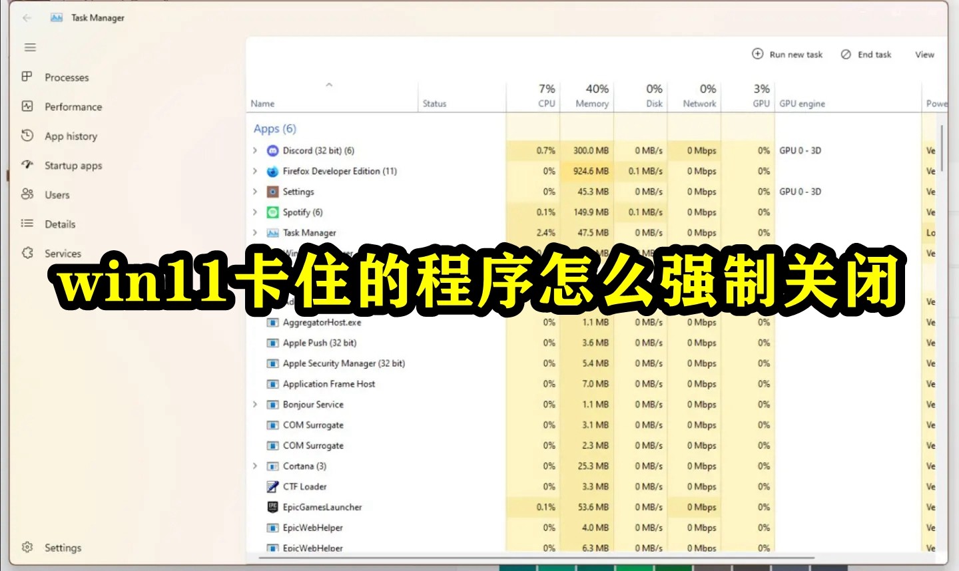Click the Performance sidebar icon

click(27, 106)
